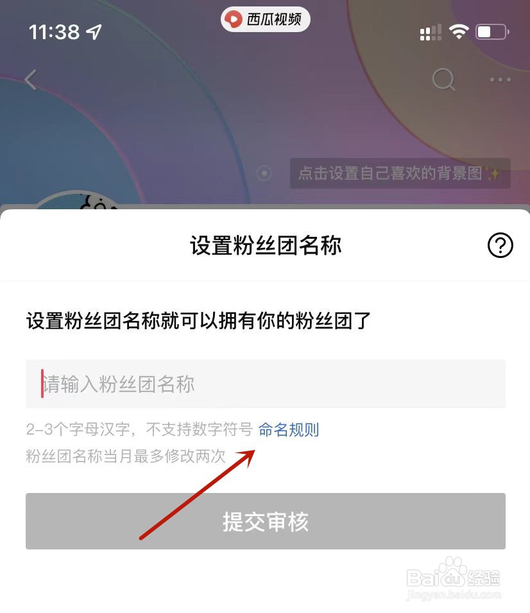Tap the 设置粉丝团名称就可以拥有你的粉丝团了 heading
The width and height of the screenshot is (530, 613).
[x=198, y=321]
